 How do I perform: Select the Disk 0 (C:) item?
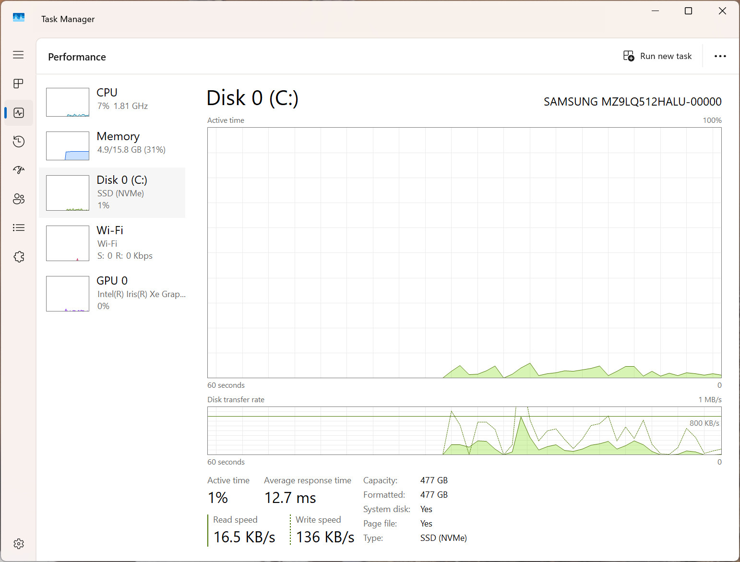point(112,192)
